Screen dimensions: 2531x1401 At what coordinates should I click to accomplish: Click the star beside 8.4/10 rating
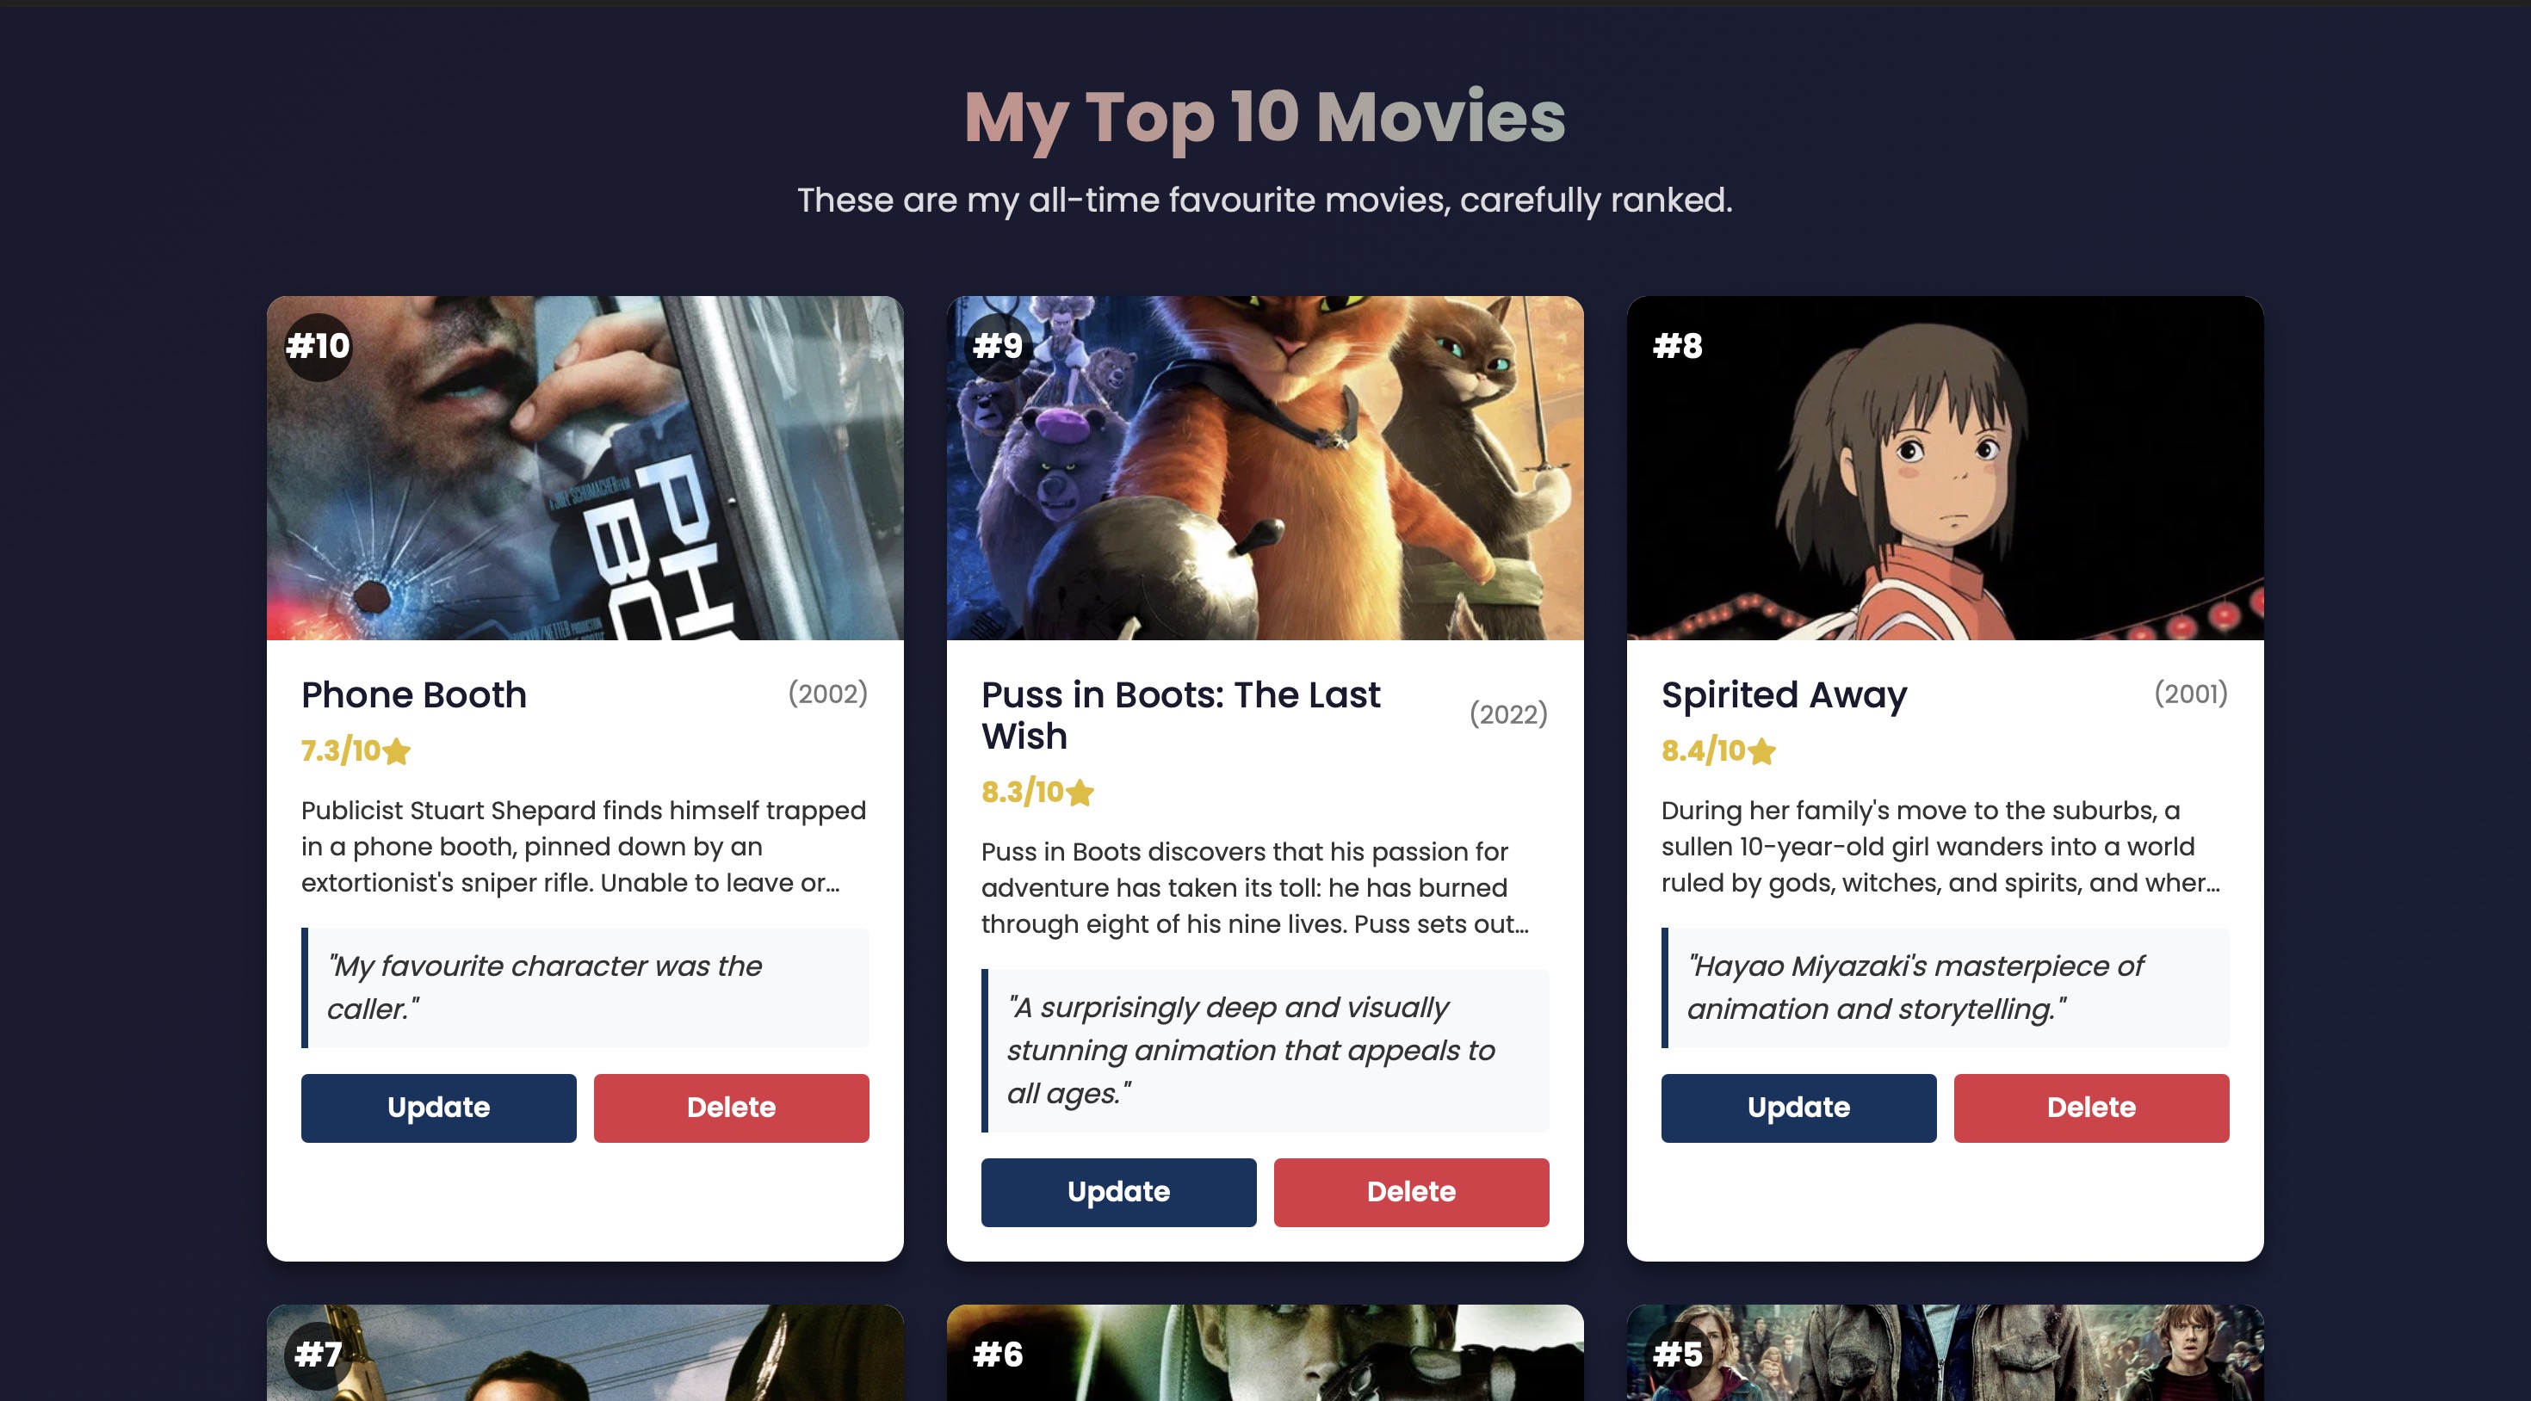point(1761,750)
